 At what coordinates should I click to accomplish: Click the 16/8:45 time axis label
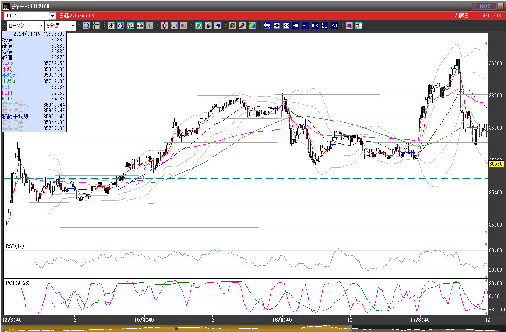coord(282,320)
